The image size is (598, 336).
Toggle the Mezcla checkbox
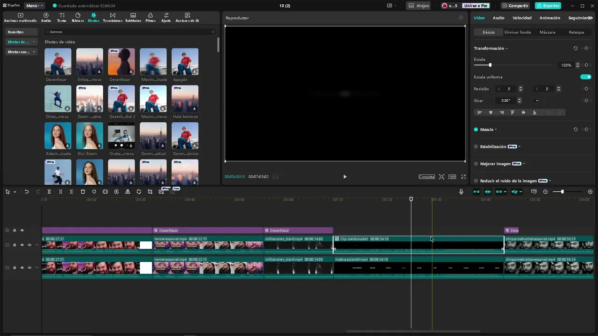coord(476,129)
